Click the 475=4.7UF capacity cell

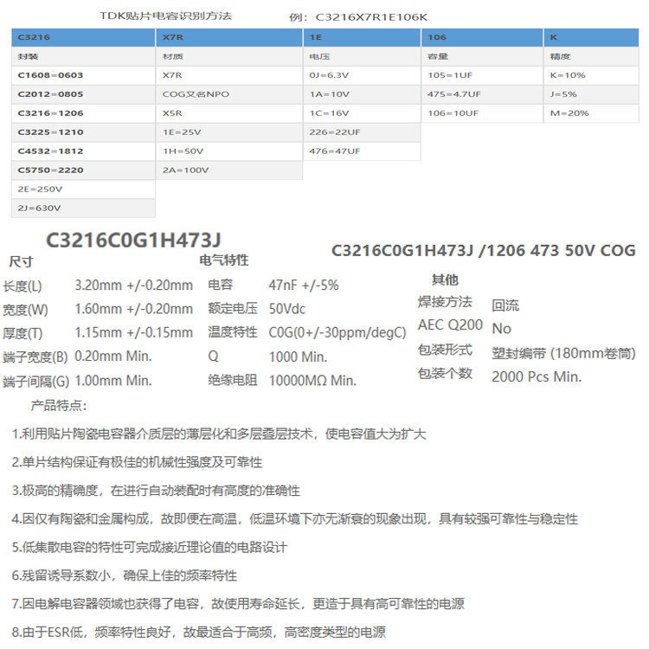(482, 94)
